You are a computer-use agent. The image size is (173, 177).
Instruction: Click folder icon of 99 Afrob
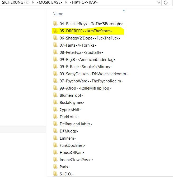55,88
